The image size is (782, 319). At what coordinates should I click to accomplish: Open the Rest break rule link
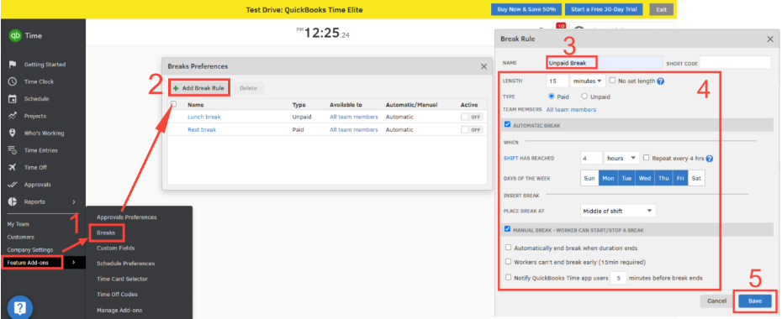[202, 130]
